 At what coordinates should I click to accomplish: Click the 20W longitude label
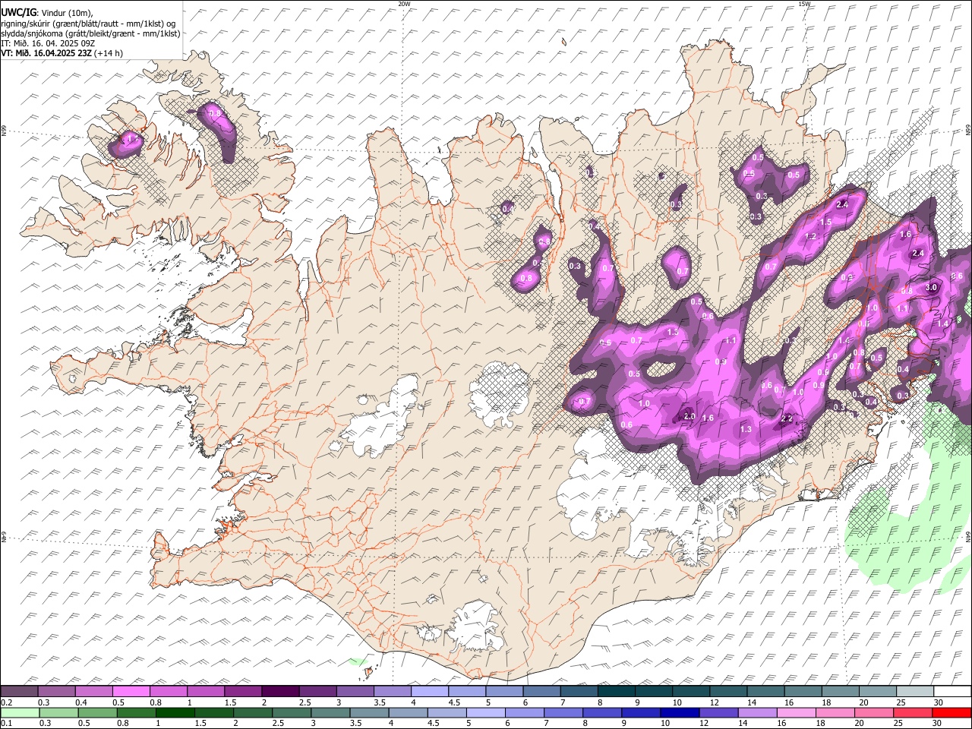(404, 4)
